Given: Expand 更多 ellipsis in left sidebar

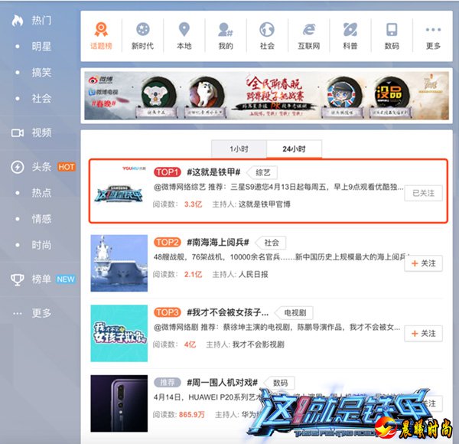Looking at the screenshot, I should 18,313.
